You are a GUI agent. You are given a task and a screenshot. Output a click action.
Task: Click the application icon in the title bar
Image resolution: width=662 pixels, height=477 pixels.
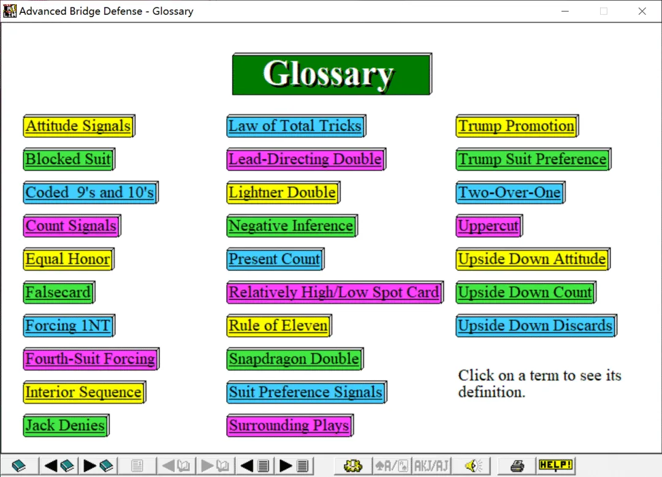[9, 11]
